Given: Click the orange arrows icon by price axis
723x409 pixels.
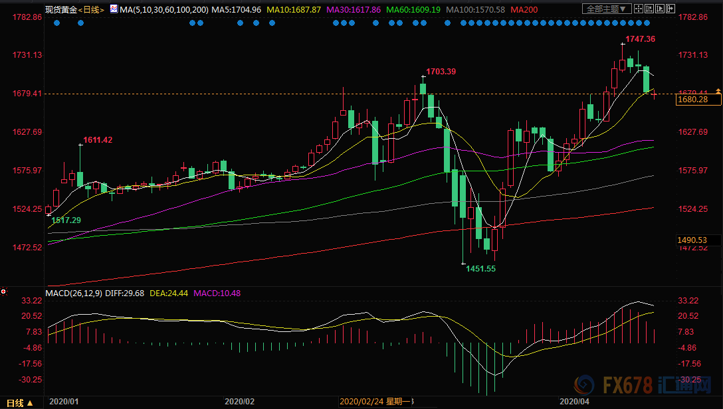Looking at the screenshot, I should pyautogui.click(x=718, y=91).
